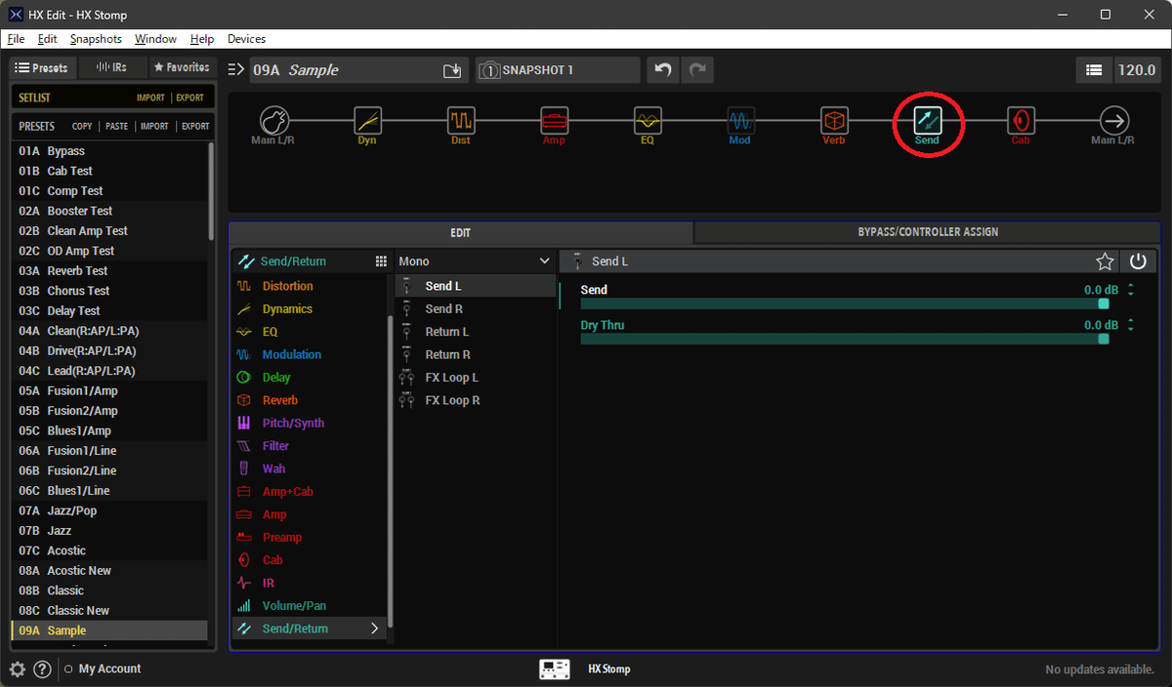Click the HX Stomp device icon
This screenshot has height=687, width=1172.
pyautogui.click(x=555, y=669)
